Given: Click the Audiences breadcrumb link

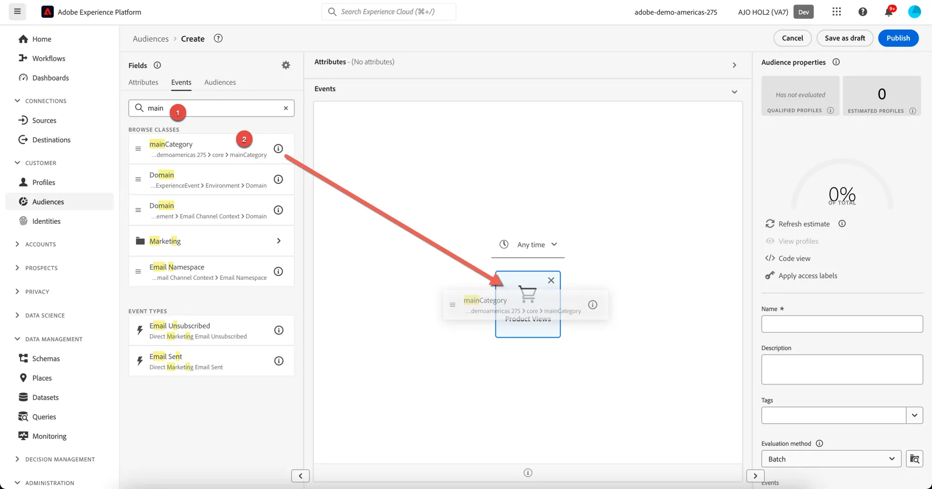Looking at the screenshot, I should pyautogui.click(x=150, y=38).
